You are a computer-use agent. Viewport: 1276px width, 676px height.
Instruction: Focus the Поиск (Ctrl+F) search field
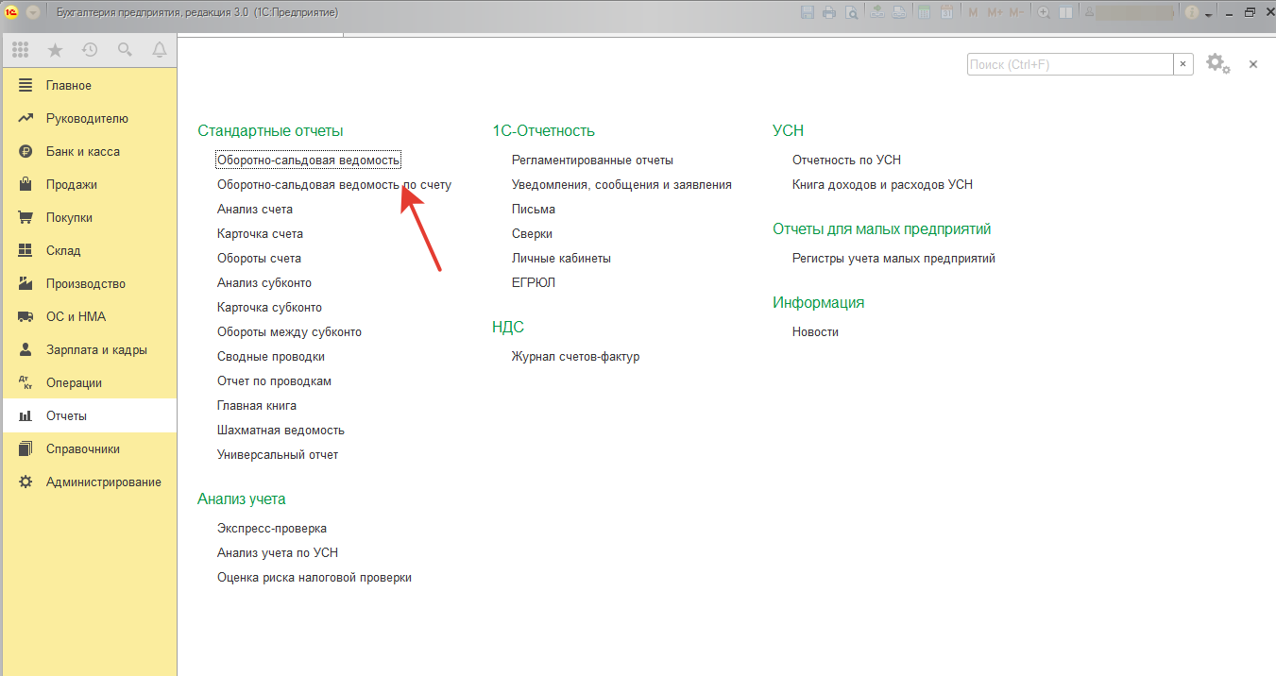coord(1070,64)
